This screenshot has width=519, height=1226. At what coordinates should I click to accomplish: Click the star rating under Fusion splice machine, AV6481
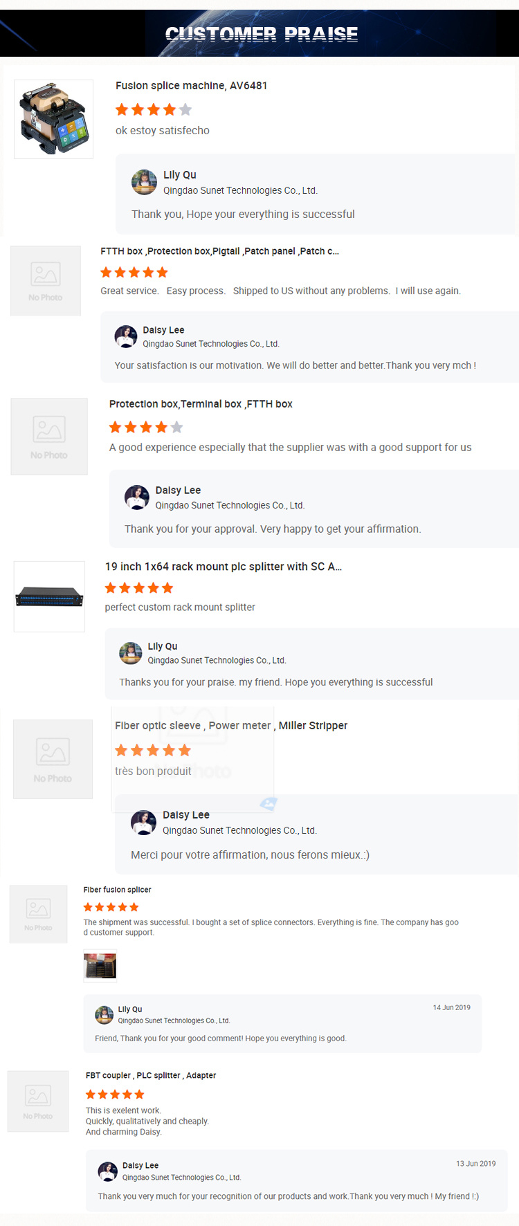[154, 109]
